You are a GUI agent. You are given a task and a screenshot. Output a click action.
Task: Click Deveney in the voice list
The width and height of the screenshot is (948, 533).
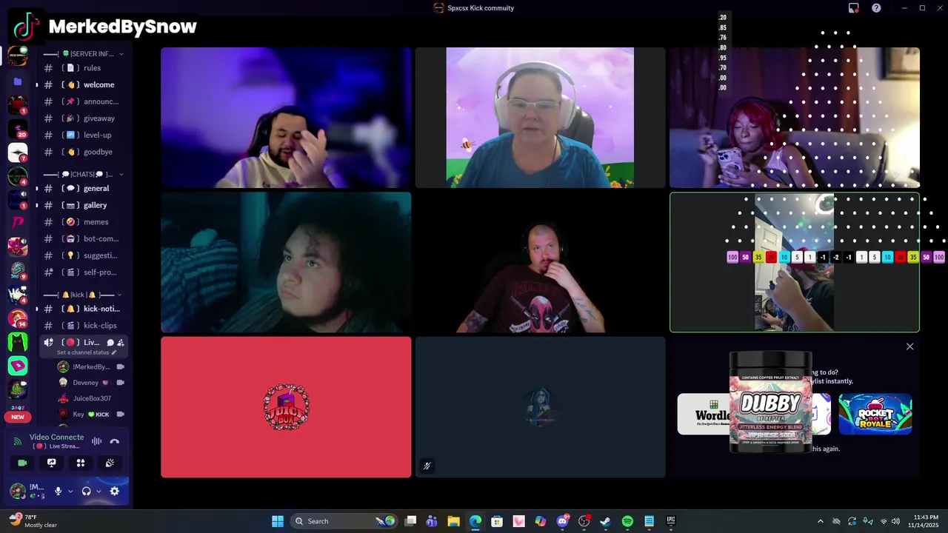pos(90,383)
